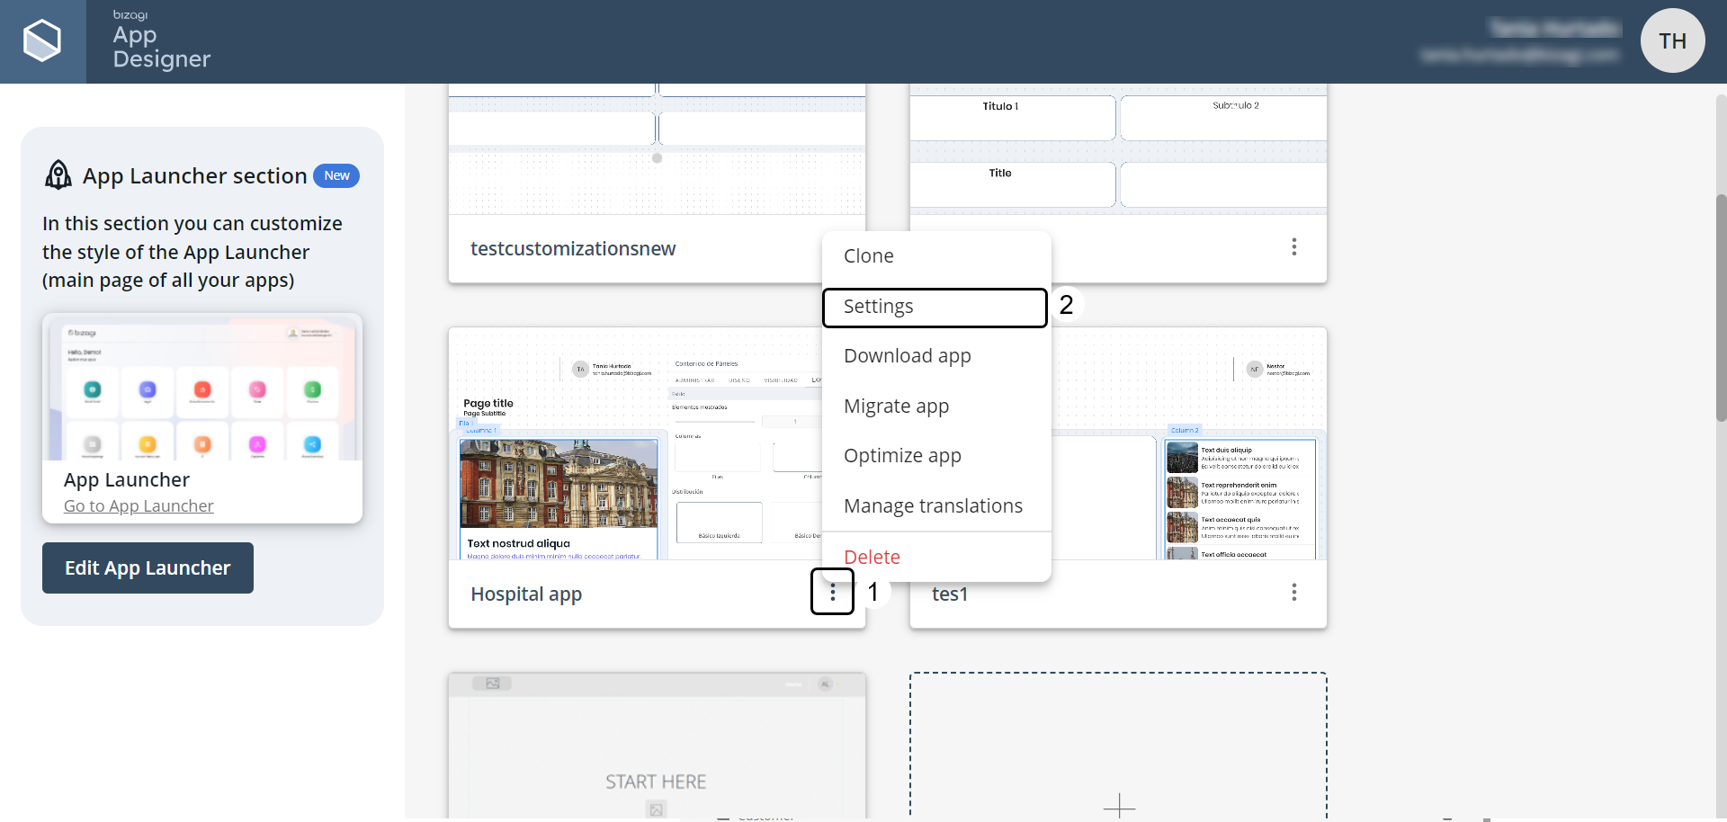
Task: Open the tes1 app preview thumbnail
Action: [1189, 443]
